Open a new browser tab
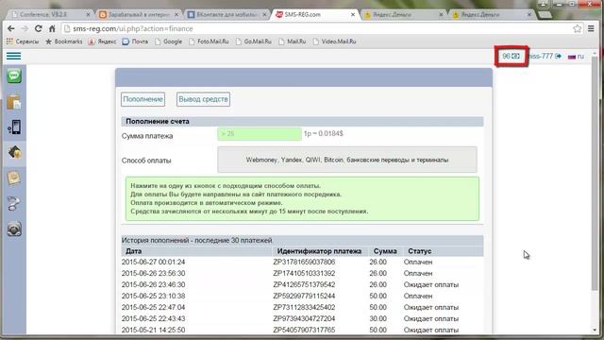Image resolution: width=604 pixels, height=340 pixels. [544, 15]
